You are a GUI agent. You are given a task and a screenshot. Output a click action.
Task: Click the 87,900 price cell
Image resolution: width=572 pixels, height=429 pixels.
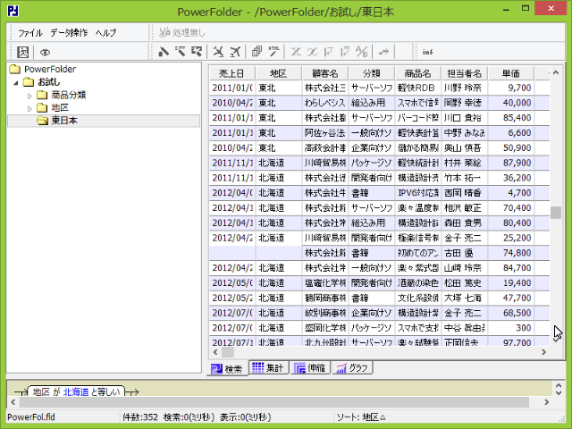[510, 163]
